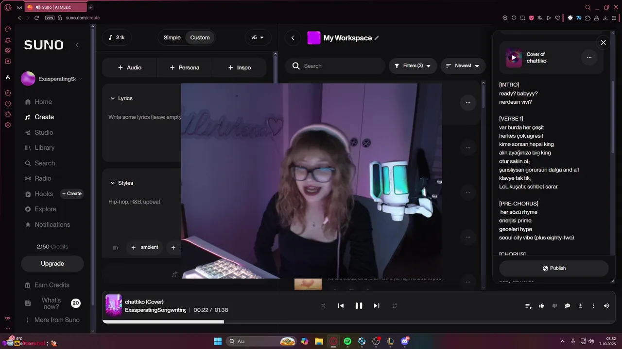Share the currently playing song
This screenshot has width=622, height=349.
click(580, 306)
